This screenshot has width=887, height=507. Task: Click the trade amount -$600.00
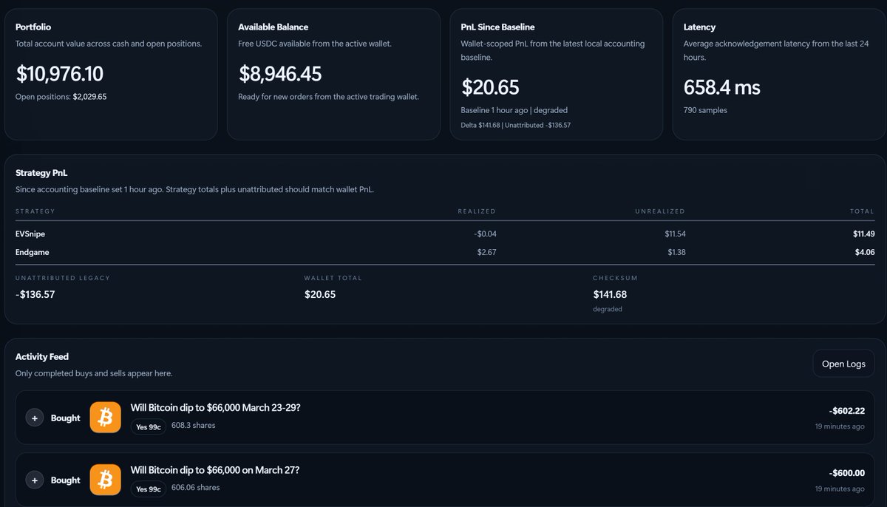[x=846, y=473]
